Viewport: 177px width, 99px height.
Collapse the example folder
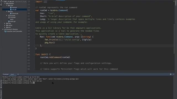5,4
